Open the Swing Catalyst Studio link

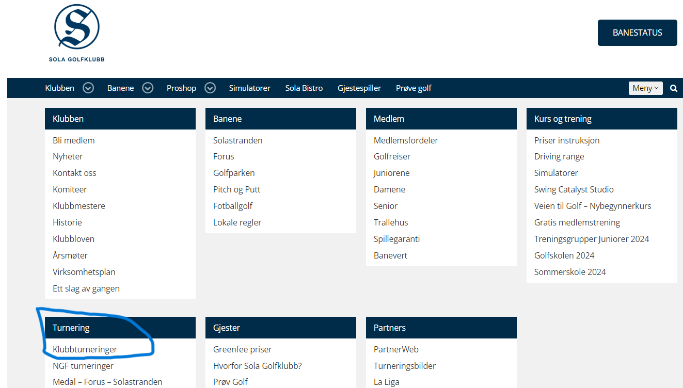click(x=574, y=189)
